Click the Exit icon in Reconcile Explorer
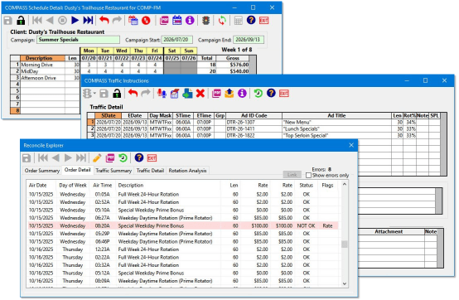 (152, 158)
